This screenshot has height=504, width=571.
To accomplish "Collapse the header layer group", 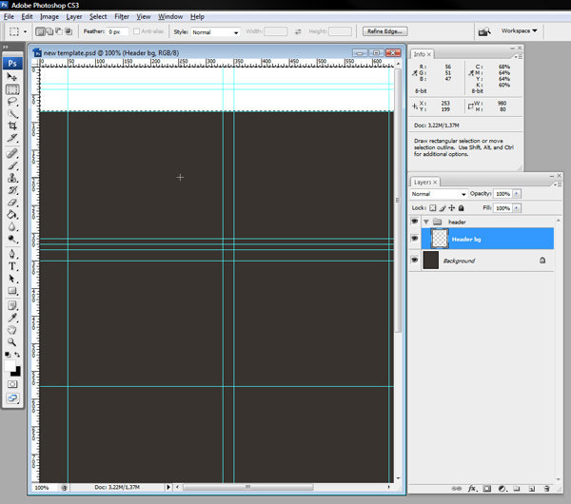I will pos(426,222).
